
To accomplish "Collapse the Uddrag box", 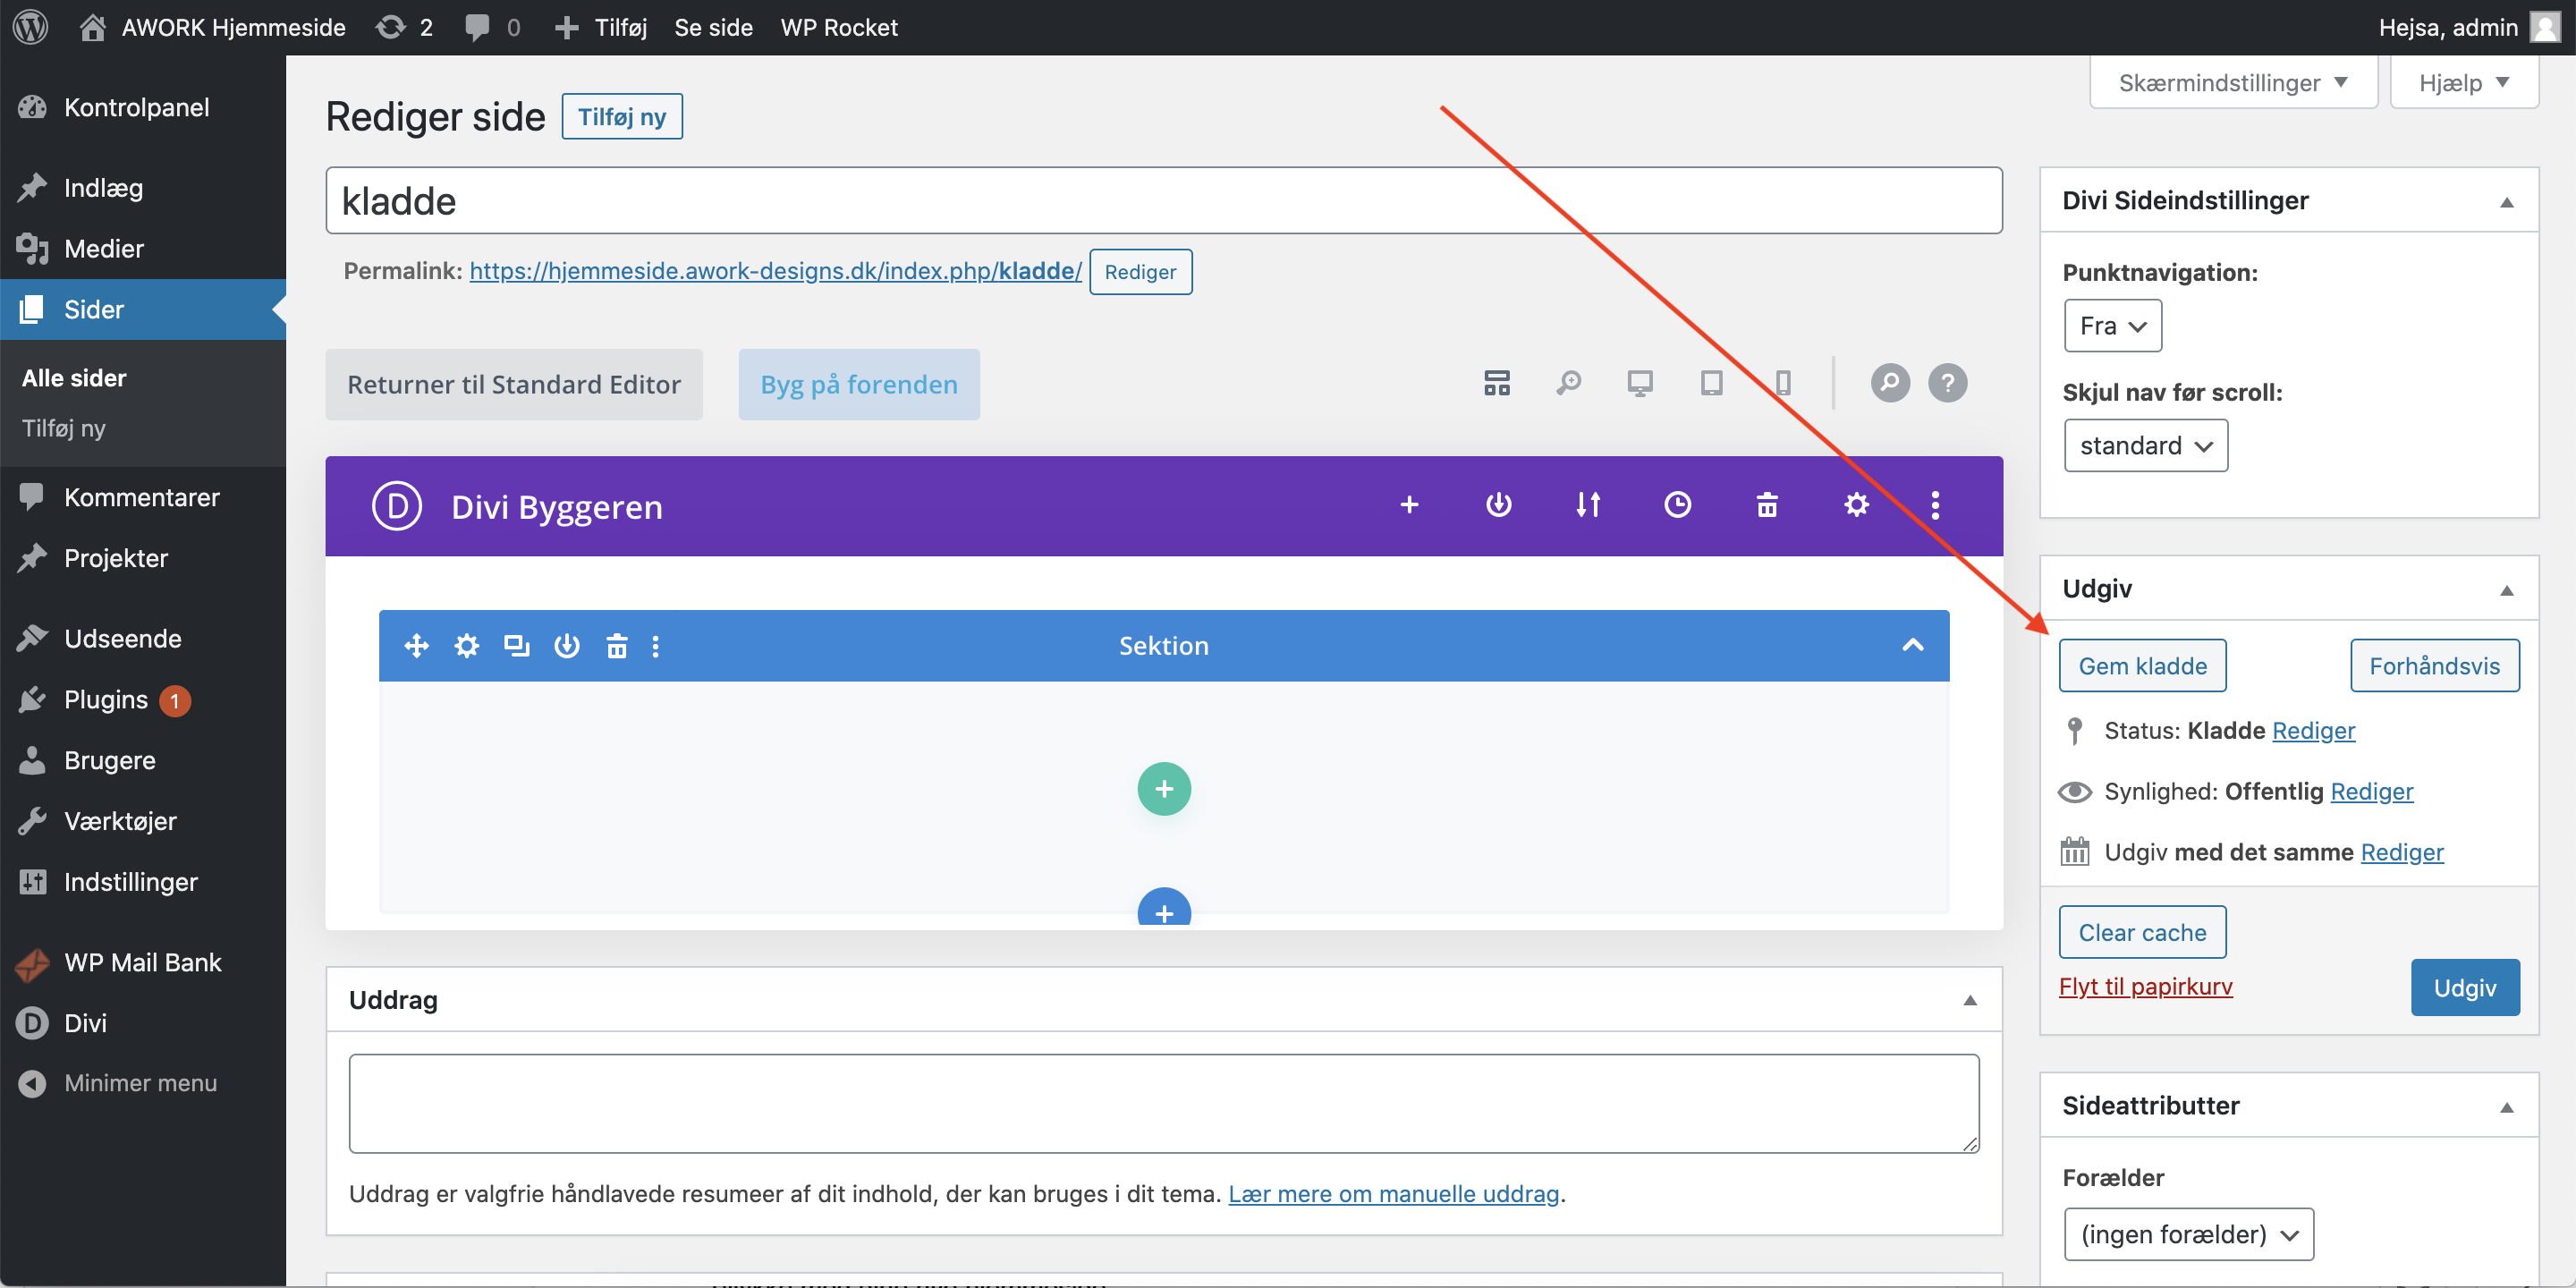I will pos(1969,1000).
